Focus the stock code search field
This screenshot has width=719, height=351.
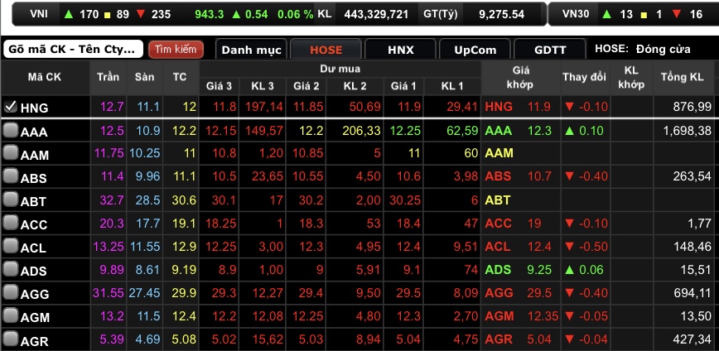click(73, 50)
